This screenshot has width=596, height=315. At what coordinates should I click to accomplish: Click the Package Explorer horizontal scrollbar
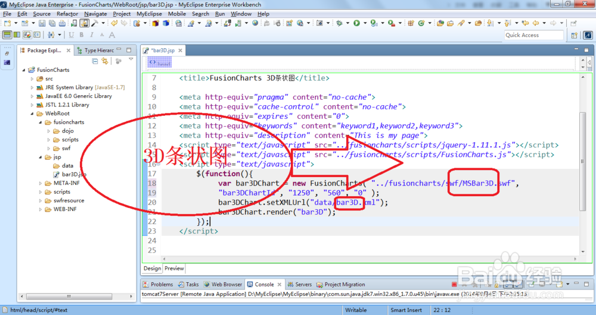[x=69, y=296]
